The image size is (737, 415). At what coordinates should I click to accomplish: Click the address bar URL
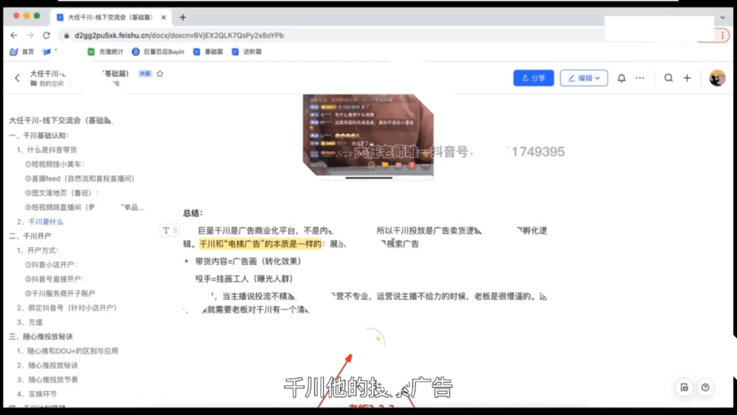pos(179,35)
